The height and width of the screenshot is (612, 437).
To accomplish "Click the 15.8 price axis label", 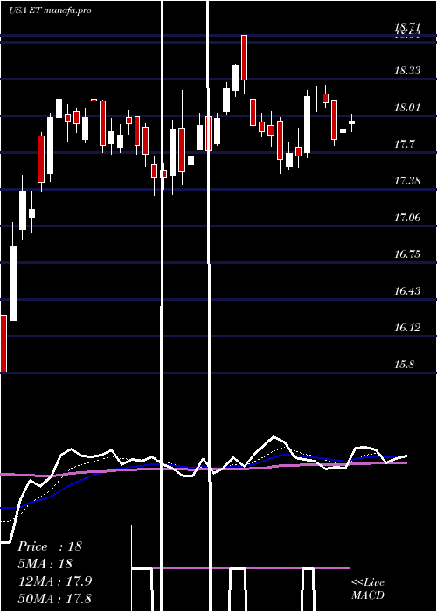I will (404, 365).
